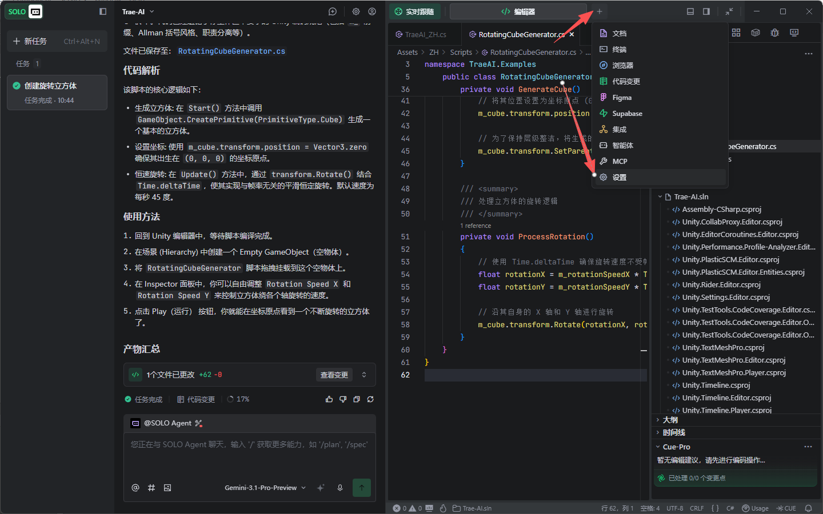823x514 pixels.
Task: Close the RotatingCubeGenerator.cs tab
Action: pyautogui.click(x=572, y=35)
